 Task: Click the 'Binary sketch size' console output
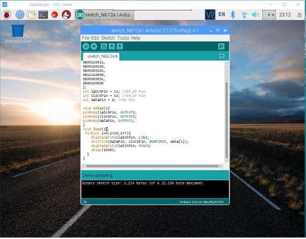(x=143, y=183)
